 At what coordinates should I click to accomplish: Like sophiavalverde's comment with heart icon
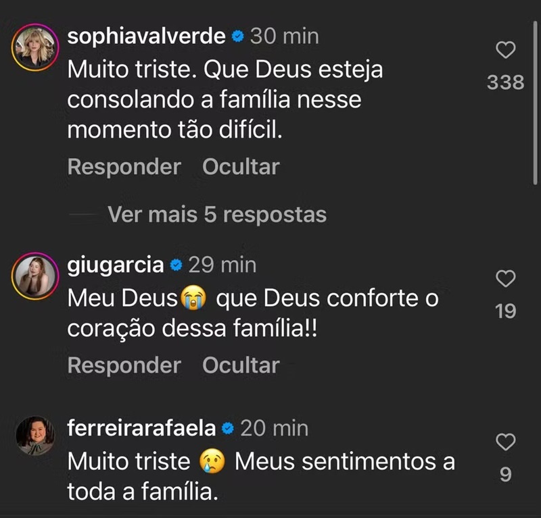coord(506,49)
